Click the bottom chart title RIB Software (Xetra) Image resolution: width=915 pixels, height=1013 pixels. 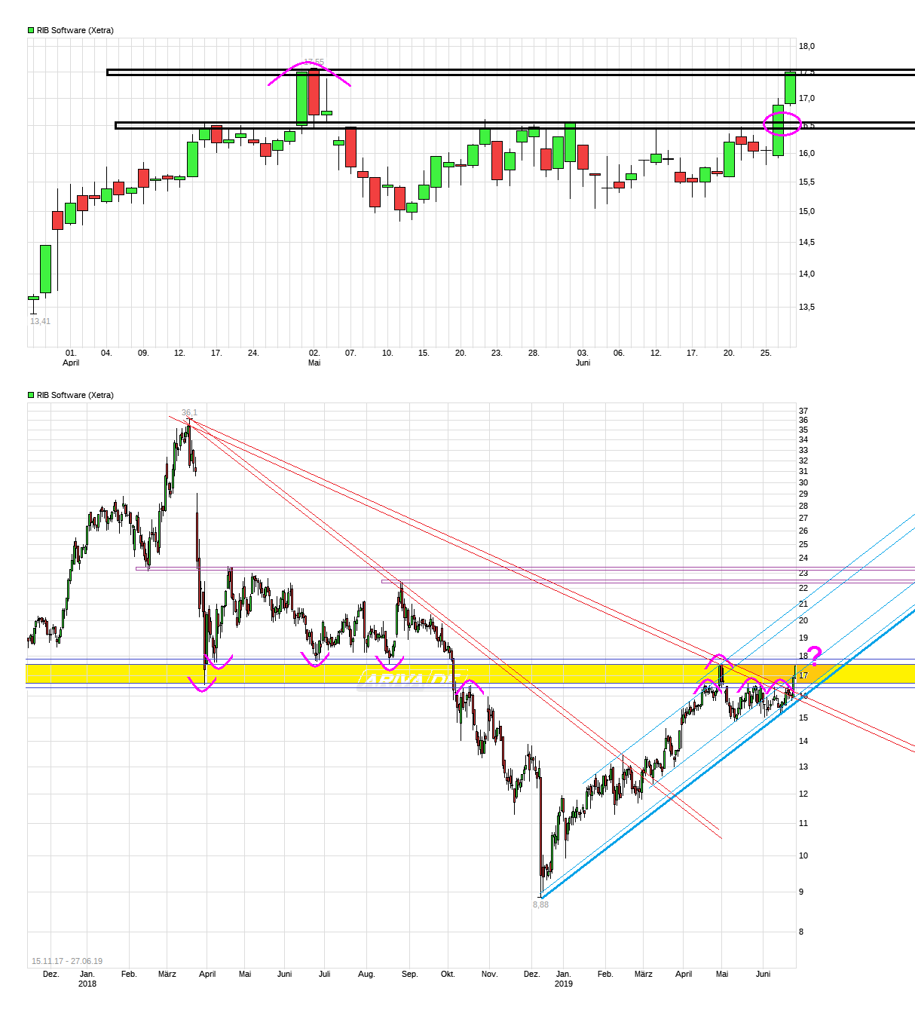click(x=75, y=395)
